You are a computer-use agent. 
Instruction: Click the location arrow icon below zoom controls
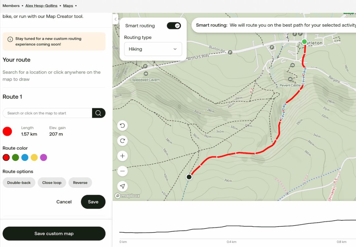(x=122, y=186)
